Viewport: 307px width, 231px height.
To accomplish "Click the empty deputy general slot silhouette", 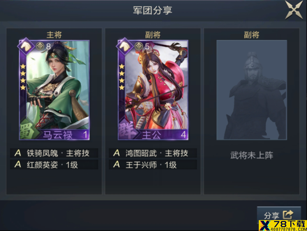I will pos(252,90).
